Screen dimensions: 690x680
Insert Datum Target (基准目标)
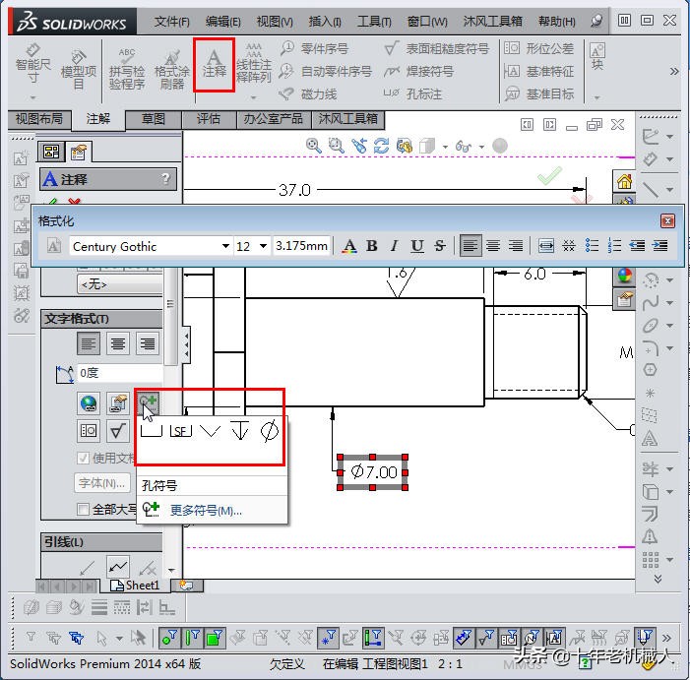click(538, 93)
